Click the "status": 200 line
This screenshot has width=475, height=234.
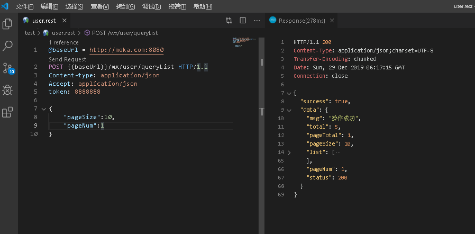(327, 178)
